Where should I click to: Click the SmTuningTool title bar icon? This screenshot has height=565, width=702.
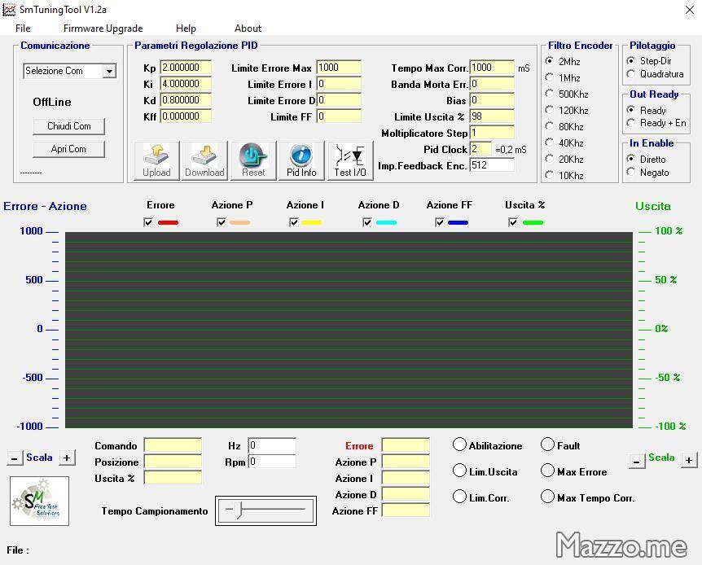tap(9, 10)
